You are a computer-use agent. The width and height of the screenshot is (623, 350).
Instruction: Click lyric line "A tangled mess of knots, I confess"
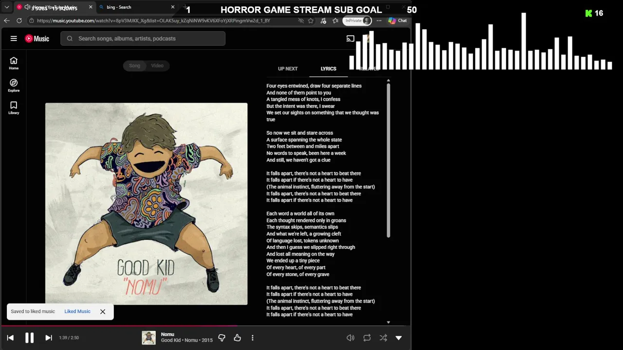(303, 99)
